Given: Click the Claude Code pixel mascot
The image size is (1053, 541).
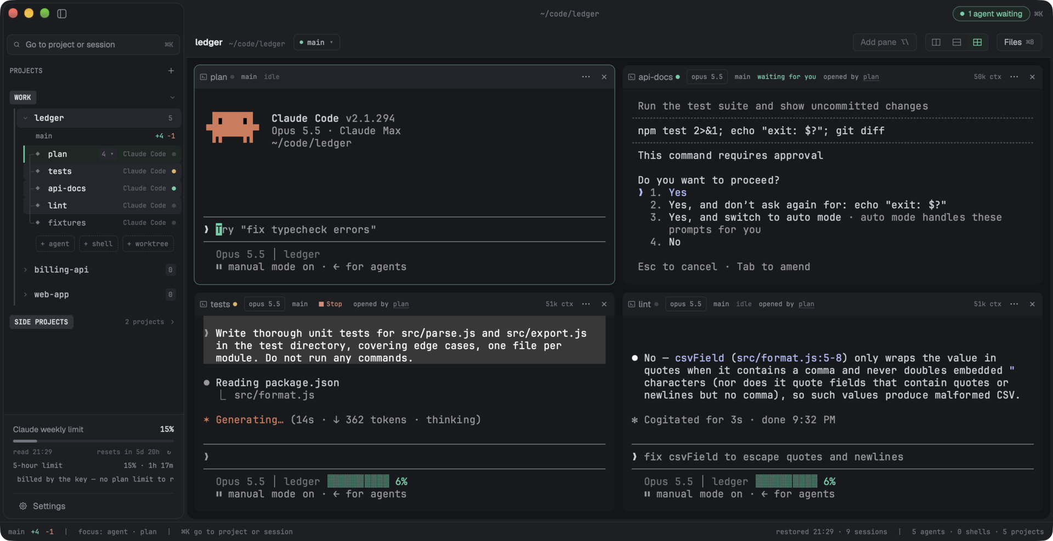Looking at the screenshot, I should click(x=233, y=127).
